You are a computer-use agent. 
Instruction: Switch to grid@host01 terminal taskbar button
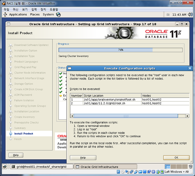click(x=41, y=167)
